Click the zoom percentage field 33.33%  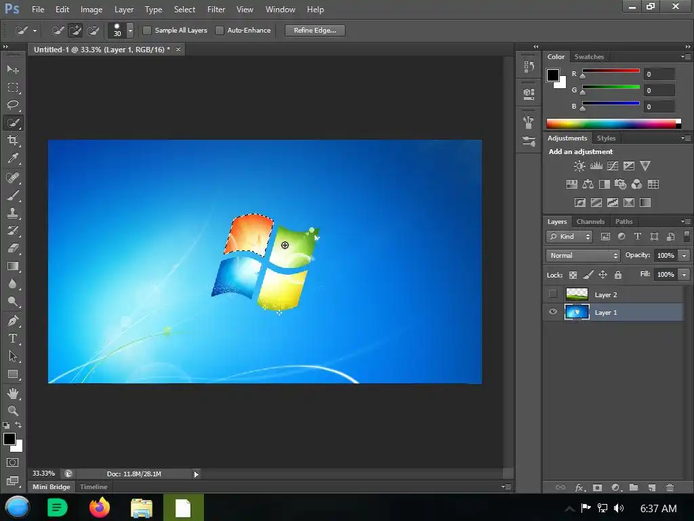(x=43, y=474)
